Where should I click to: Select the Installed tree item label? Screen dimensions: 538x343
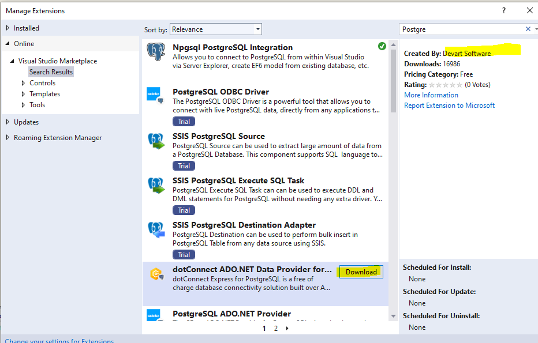click(27, 28)
